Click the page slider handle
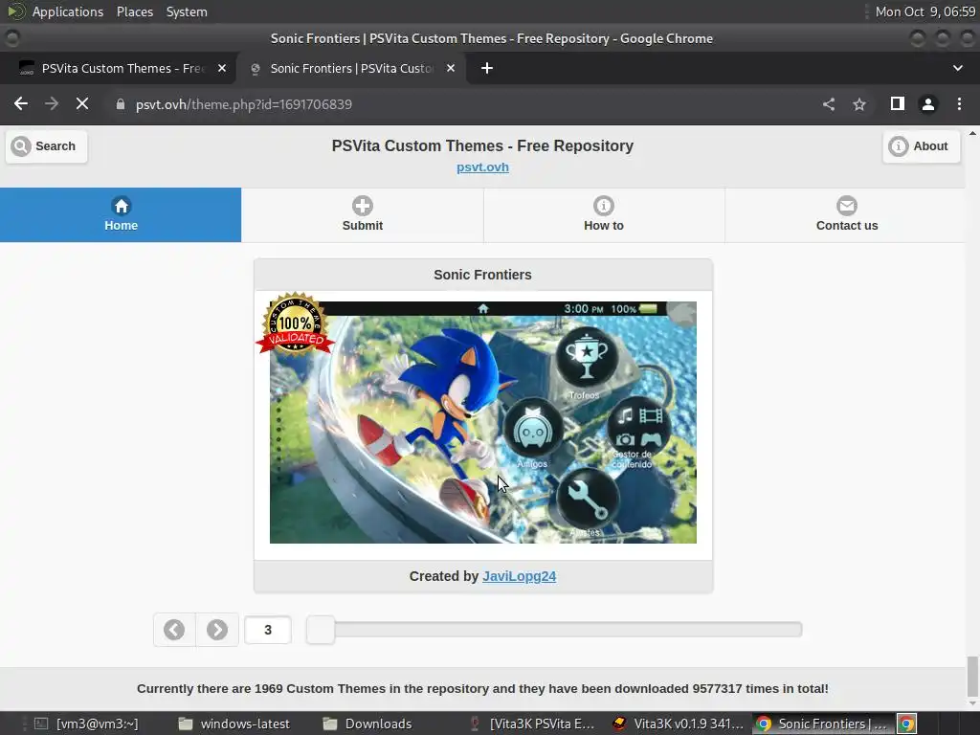This screenshot has width=980, height=735. [x=321, y=630]
